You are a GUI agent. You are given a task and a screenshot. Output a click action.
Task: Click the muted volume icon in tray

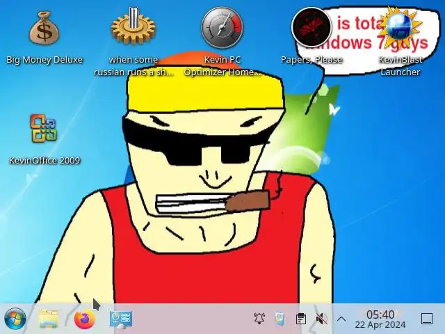[321, 319]
